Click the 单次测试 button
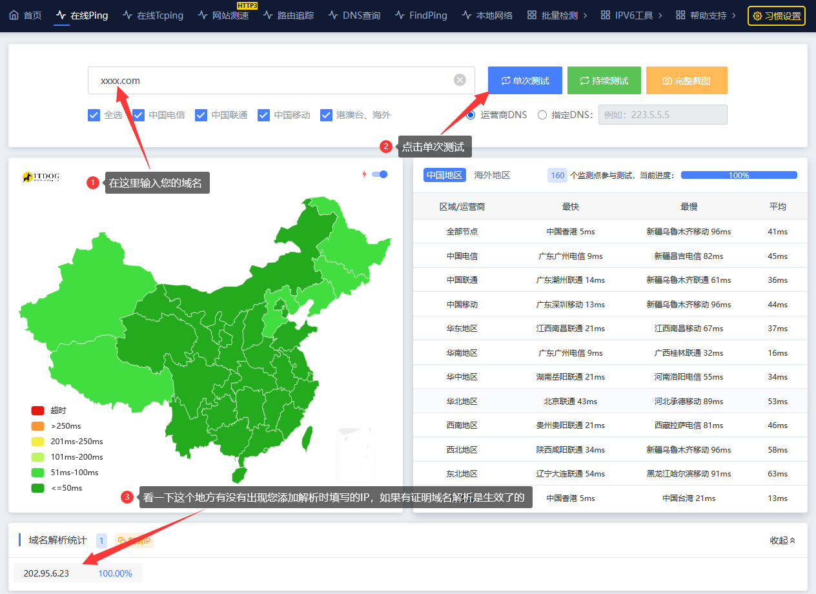 [x=525, y=81]
